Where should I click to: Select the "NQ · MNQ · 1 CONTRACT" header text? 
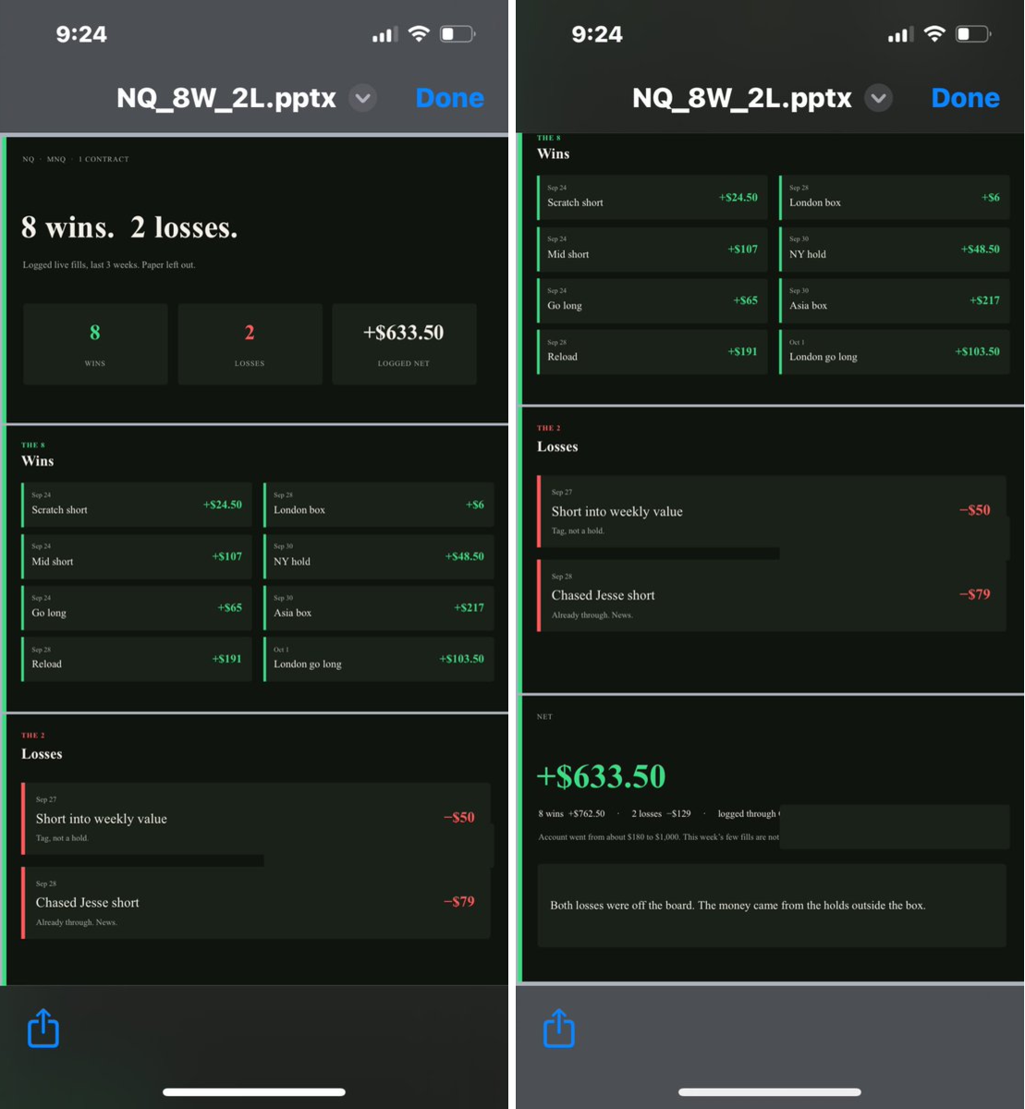pos(76,159)
